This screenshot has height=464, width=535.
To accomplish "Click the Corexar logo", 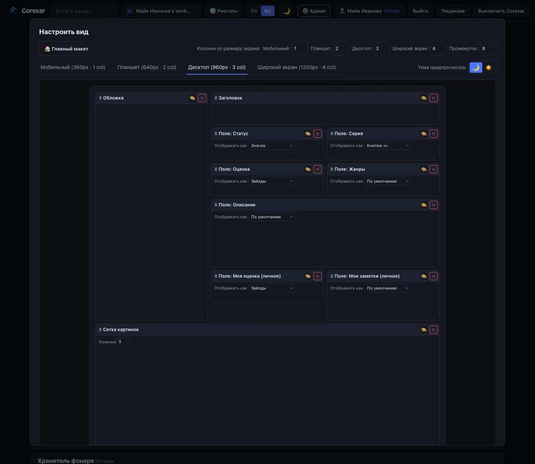I will (27, 11).
